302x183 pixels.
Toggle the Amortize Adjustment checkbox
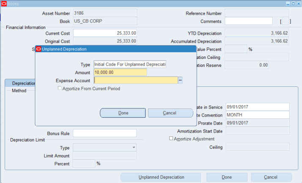click(x=171, y=139)
